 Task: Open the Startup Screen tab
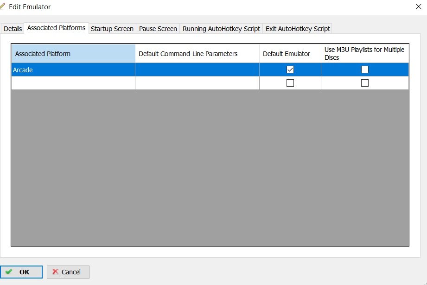pyautogui.click(x=112, y=29)
